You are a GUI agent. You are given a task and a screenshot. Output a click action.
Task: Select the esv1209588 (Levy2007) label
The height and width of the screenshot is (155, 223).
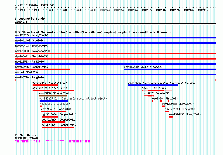178,104
